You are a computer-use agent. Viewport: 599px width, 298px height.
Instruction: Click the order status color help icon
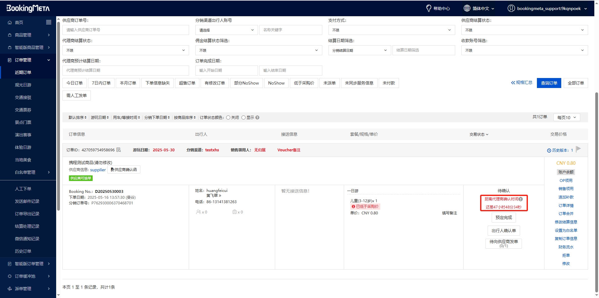257,118
